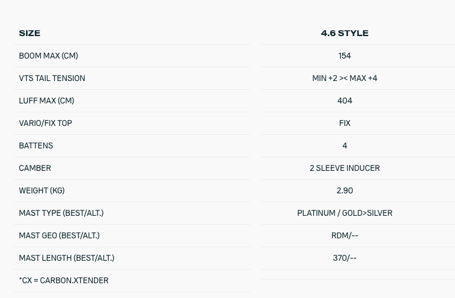Select the BATTENS row label
455x298 pixels.
tap(36, 145)
